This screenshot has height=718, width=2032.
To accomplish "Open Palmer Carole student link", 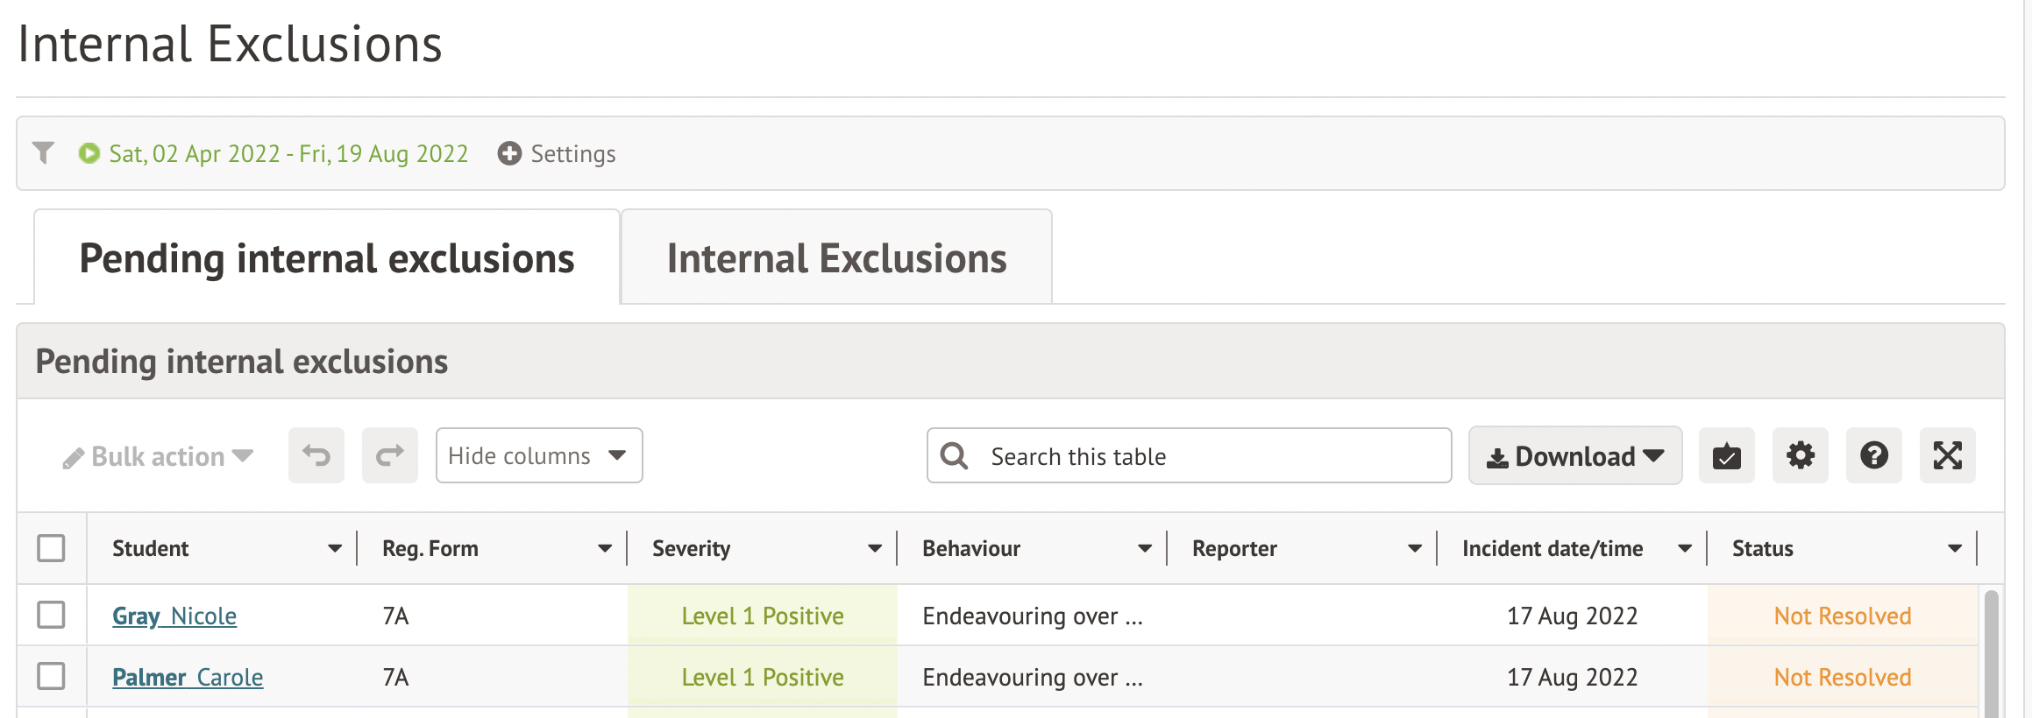I will click(x=188, y=678).
